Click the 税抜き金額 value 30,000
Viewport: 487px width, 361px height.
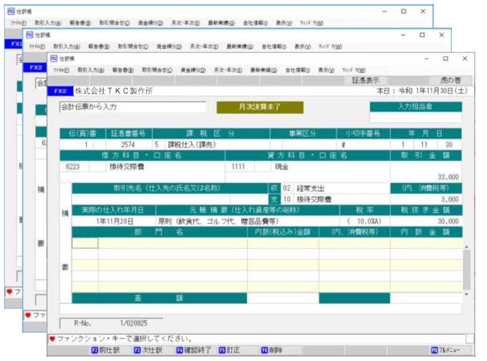click(448, 221)
